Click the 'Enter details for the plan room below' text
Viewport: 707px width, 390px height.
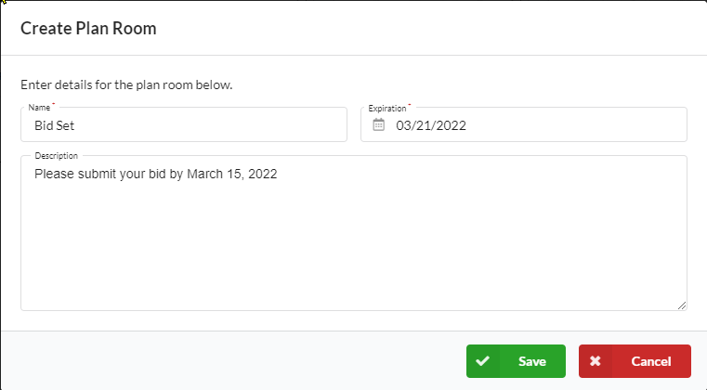coord(126,84)
